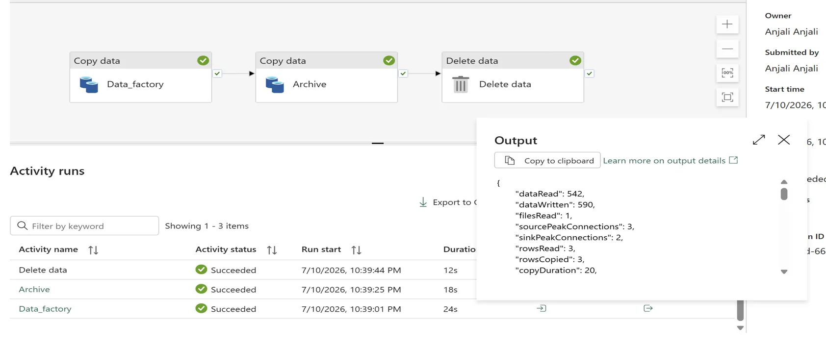Zoom out the canvas with minus icon

[x=727, y=49]
